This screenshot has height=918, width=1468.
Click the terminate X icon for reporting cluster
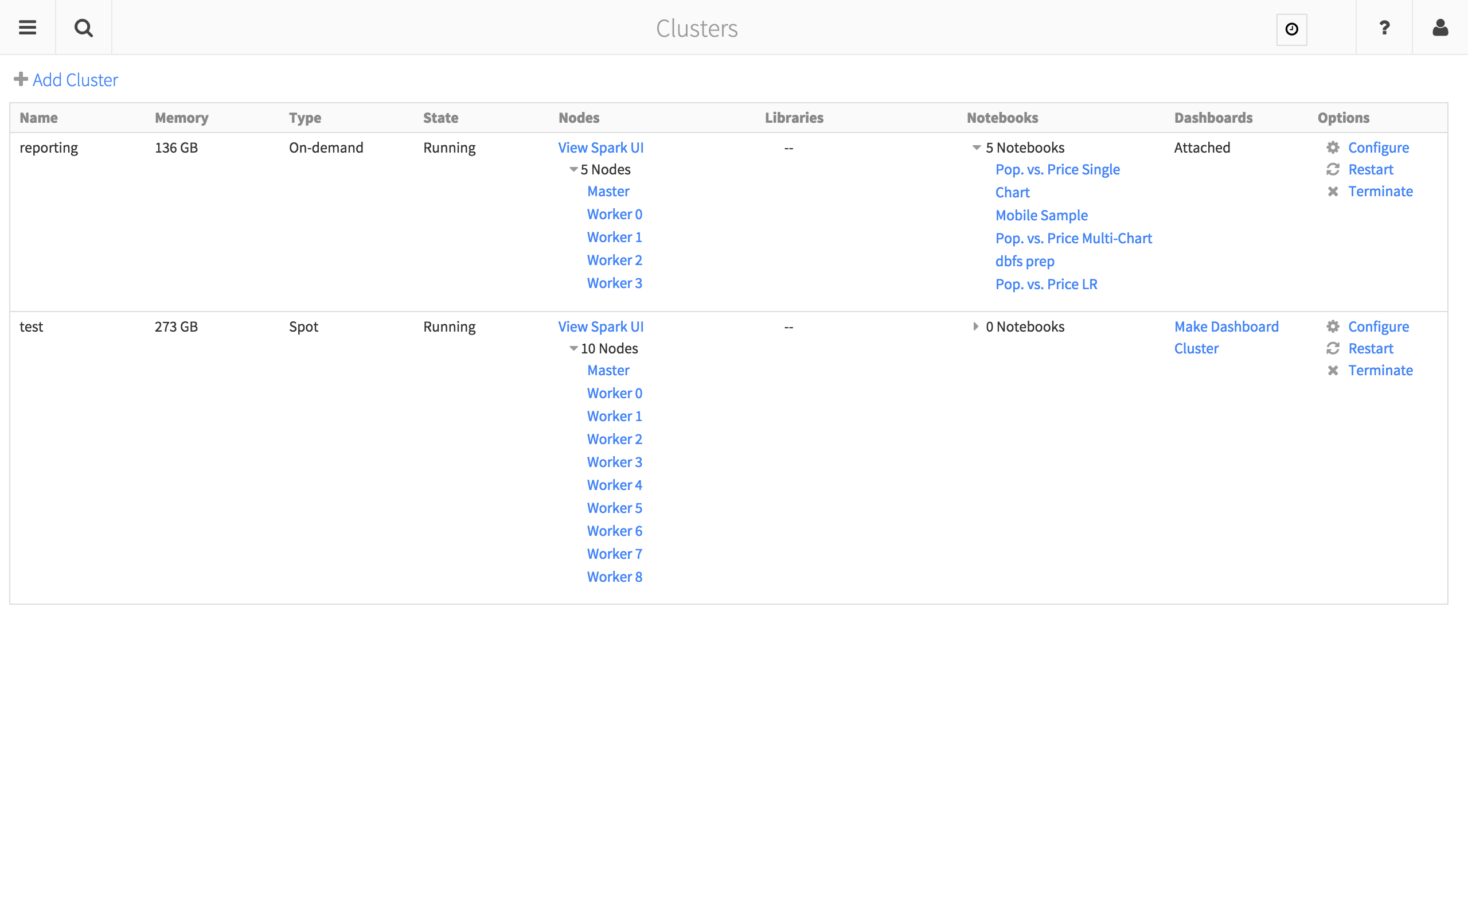[1333, 192]
